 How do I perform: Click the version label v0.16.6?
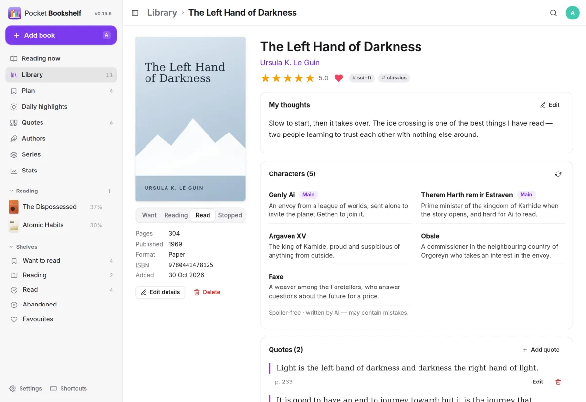[x=103, y=14]
